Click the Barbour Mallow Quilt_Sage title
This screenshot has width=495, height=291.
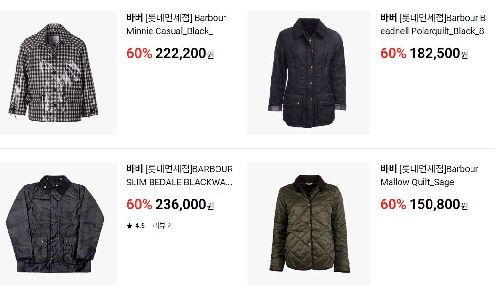click(x=429, y=176)
